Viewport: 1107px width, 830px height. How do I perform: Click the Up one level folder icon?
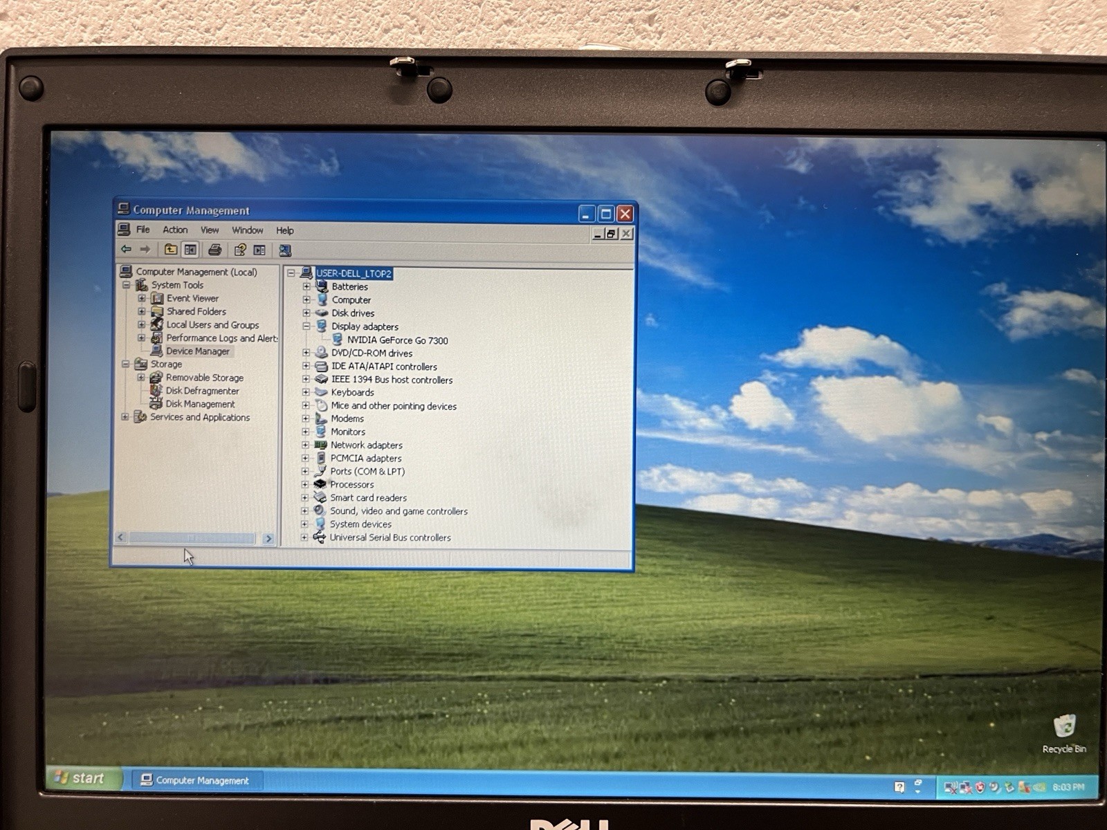click(170, 250)
